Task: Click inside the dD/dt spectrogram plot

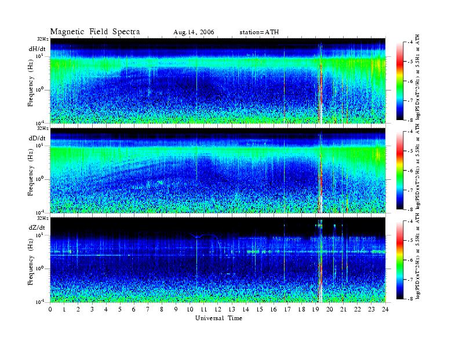Action: coord(218,171)
